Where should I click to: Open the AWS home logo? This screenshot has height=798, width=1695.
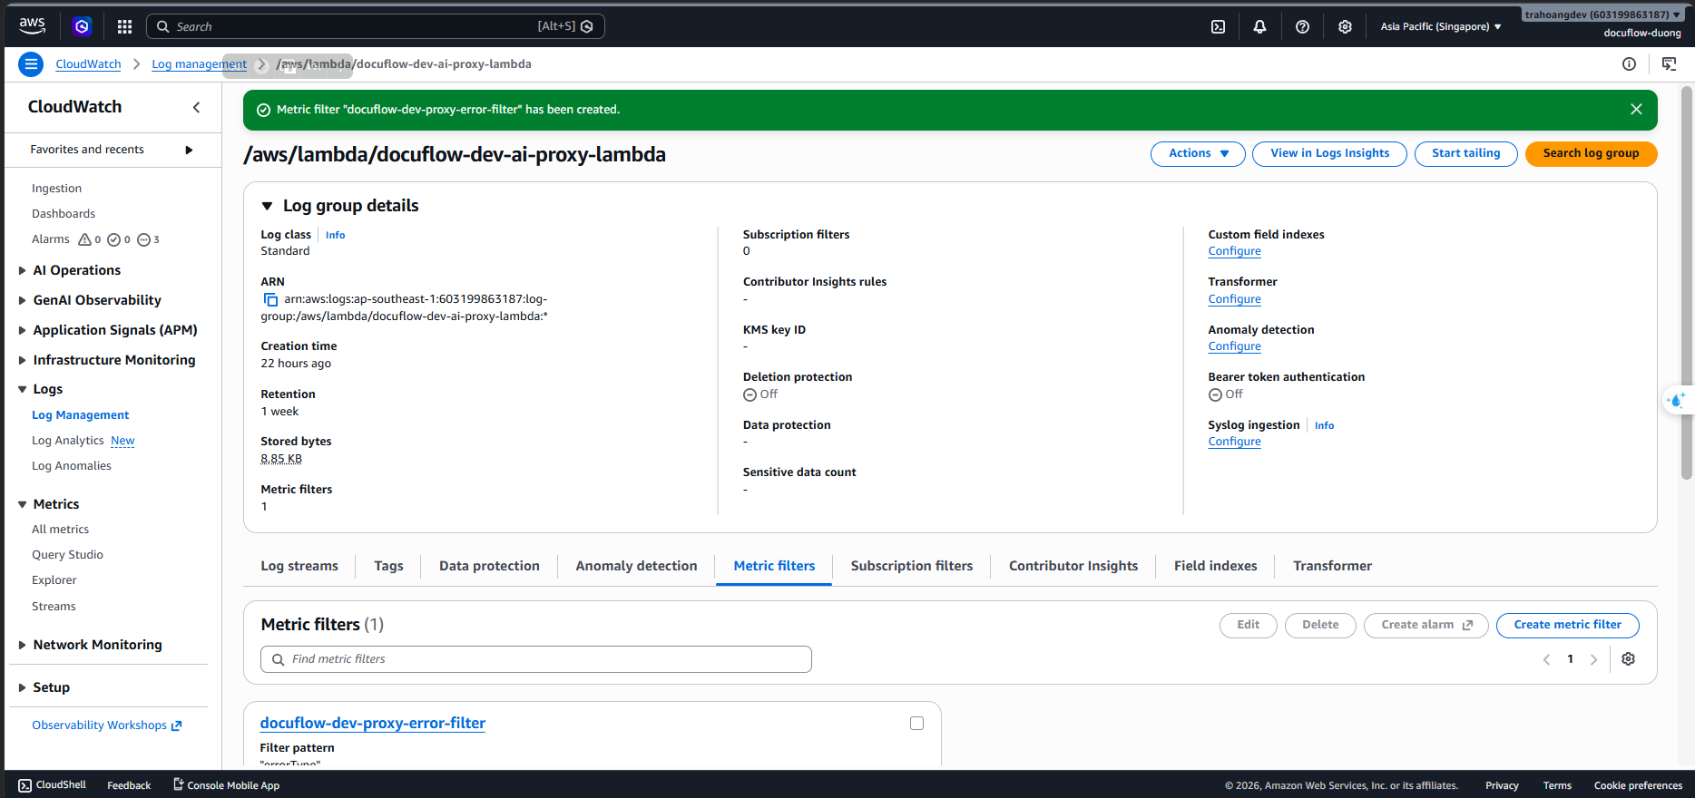coord(32,26)
